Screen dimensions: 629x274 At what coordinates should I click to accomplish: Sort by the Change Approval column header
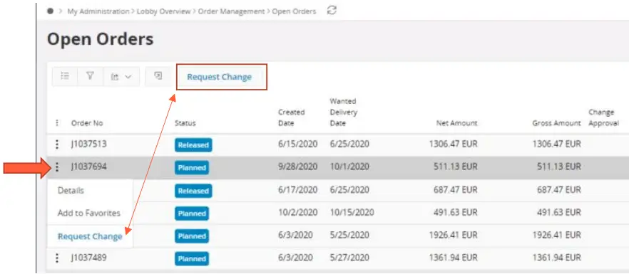[603, 117]
